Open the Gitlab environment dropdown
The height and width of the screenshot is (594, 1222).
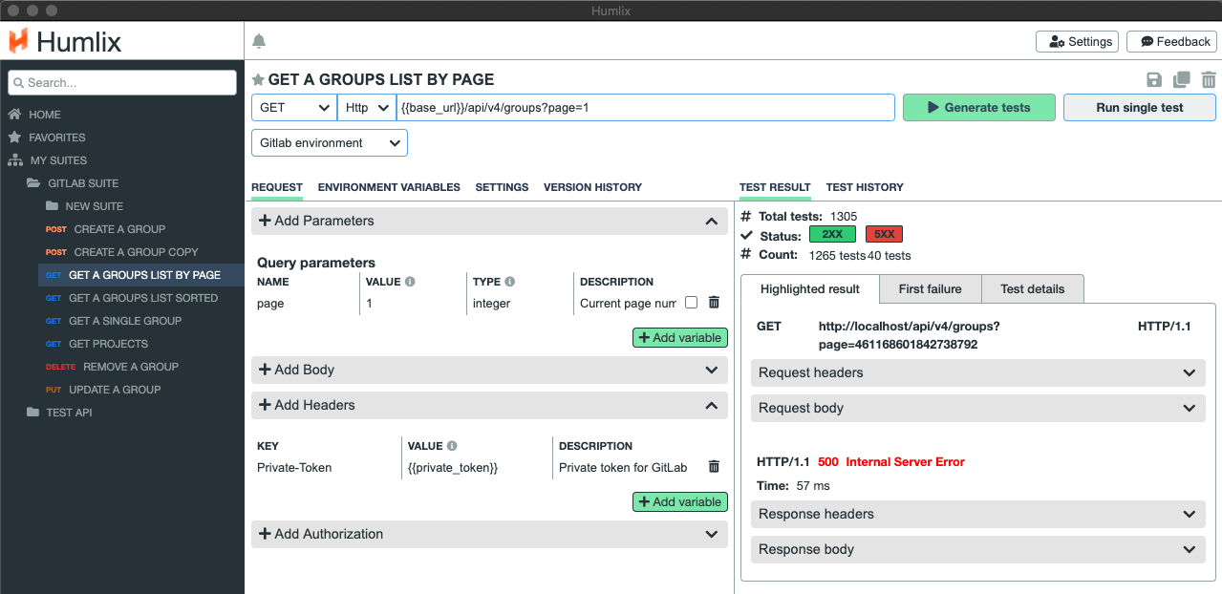330,143
